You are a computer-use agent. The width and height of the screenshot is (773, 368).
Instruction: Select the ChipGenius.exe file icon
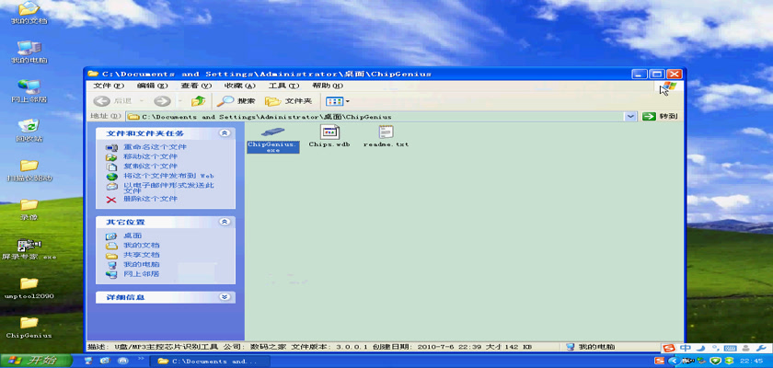[272, 132]
